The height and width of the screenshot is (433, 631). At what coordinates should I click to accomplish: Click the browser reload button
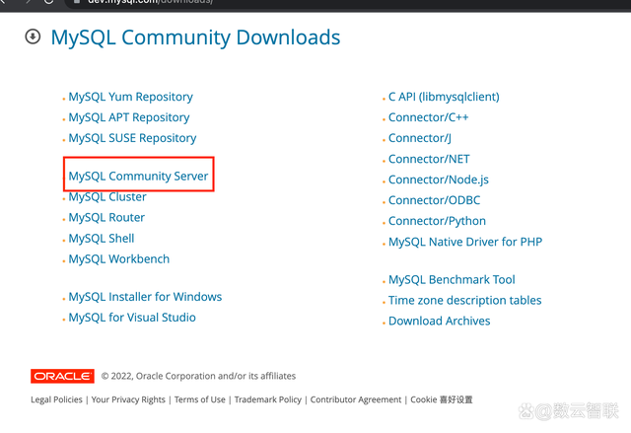[x=48, y=2]
